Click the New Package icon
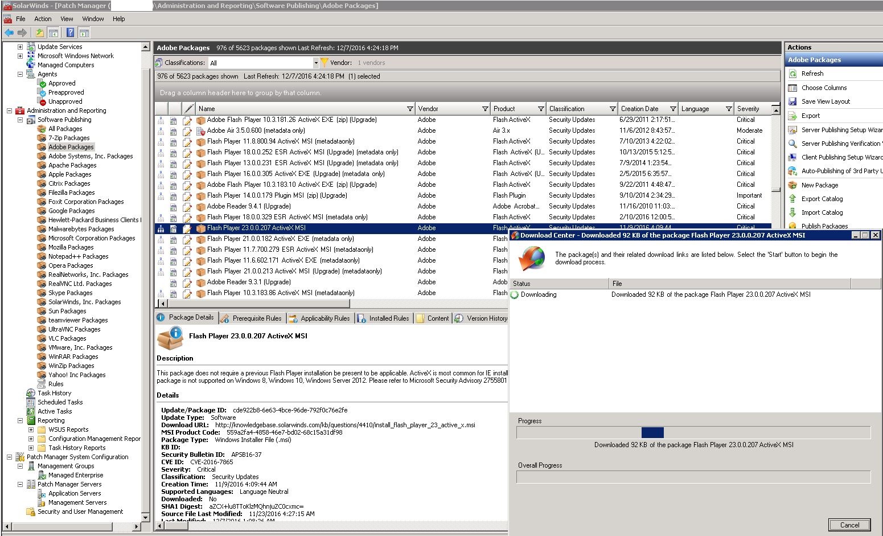883x536 pixels. click(792, 185)
